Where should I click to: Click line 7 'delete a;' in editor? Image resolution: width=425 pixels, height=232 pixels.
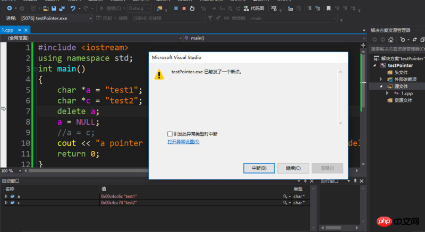tap(78, 111)
